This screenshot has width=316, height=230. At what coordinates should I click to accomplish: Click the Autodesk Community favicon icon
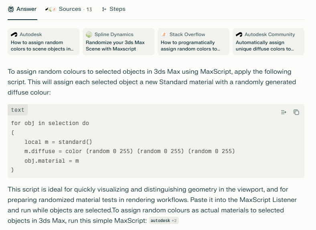[239, 34]
